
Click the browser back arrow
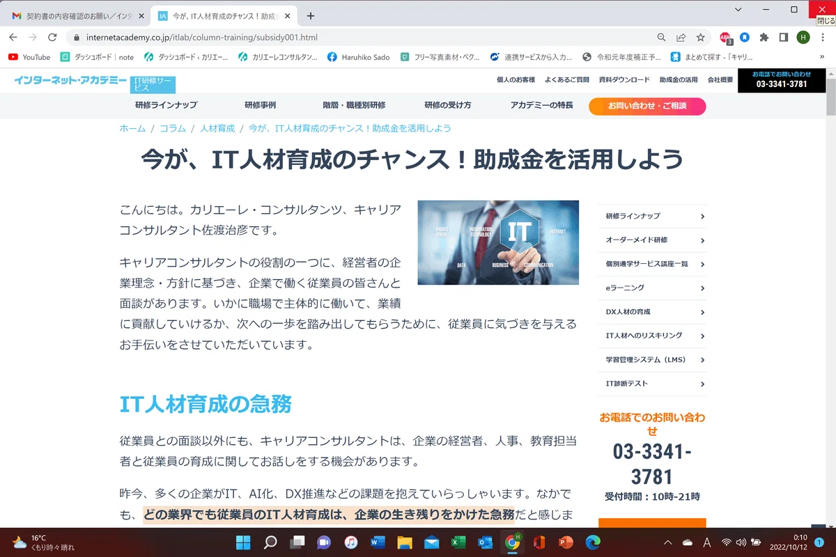point(13,37)
